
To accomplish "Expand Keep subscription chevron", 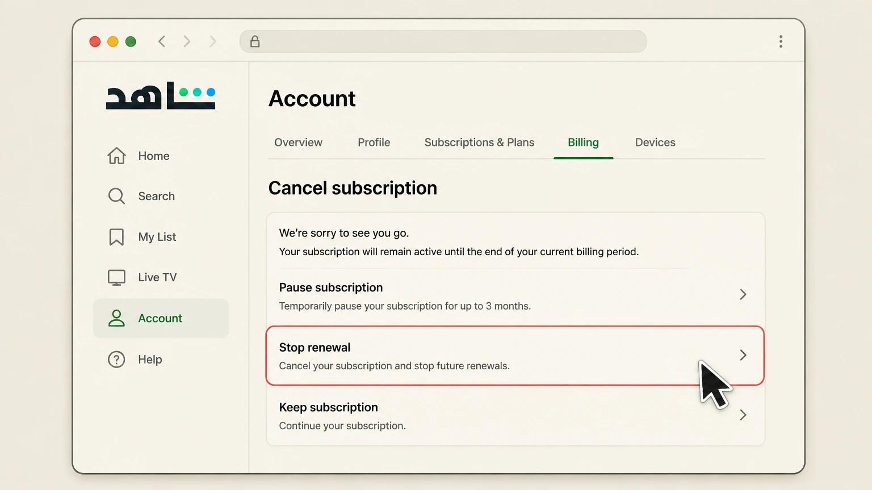I will (x=743, y=415).
